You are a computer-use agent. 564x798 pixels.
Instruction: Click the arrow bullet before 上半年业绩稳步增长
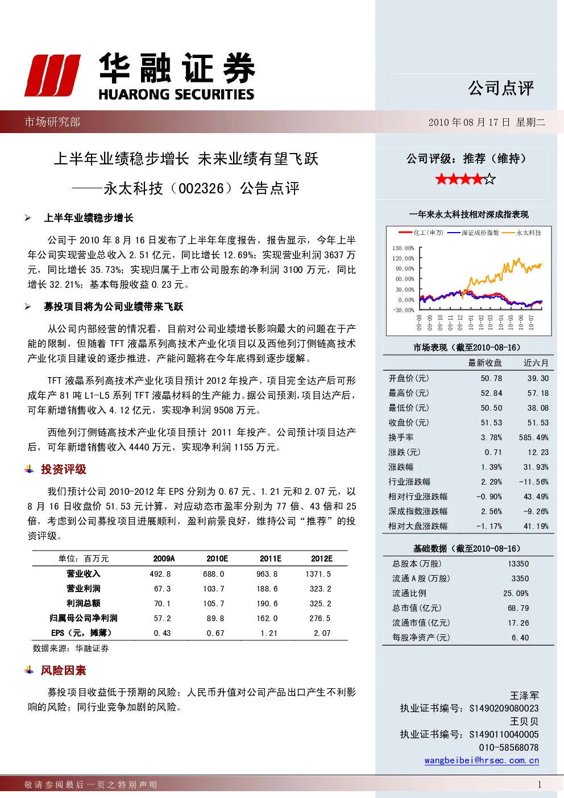click(x=28, y=218)
